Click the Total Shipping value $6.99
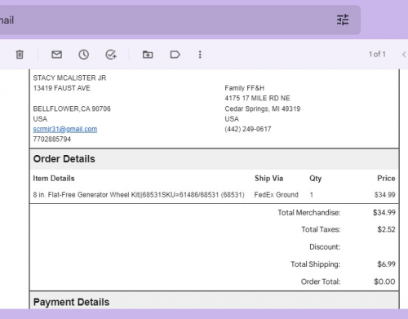The width and height of the screenshot is (408, 319). (x=386, y=264)
